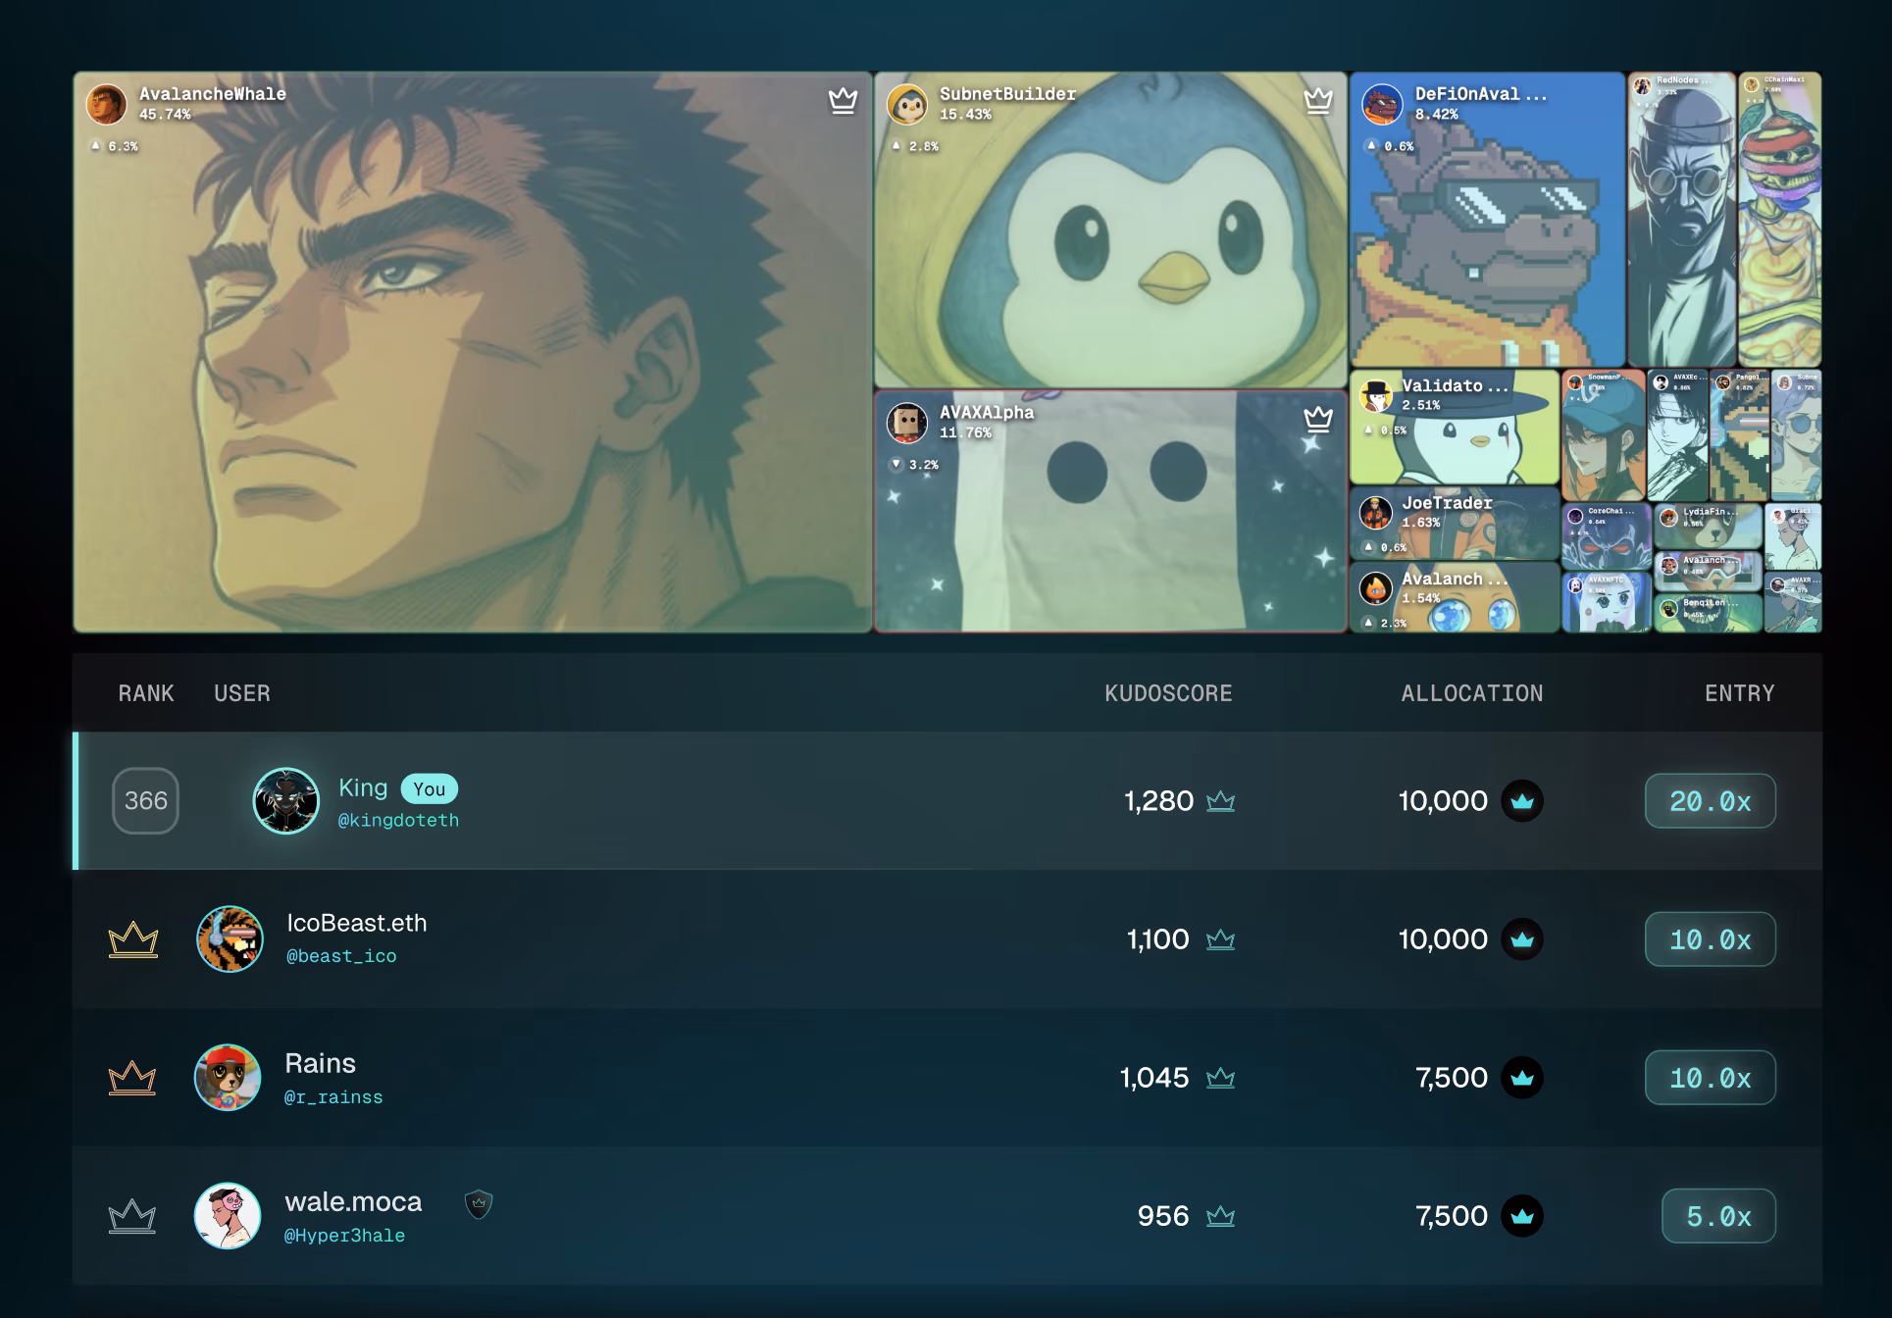This screenshot has width=1892, height=1318.
Task: Click Validato top-hat penguin avatar icon
Action: (1376, 394)
